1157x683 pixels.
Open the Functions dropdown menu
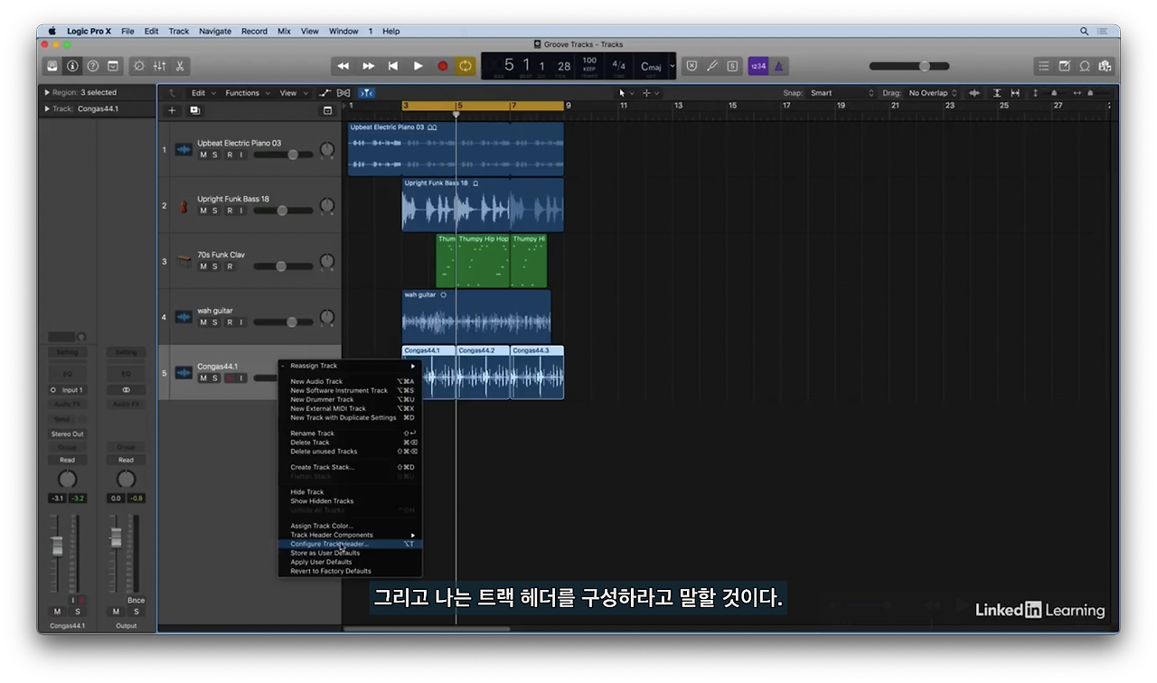pos(246,93)
